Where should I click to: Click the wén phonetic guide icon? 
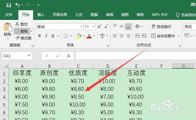coord(102,36)
